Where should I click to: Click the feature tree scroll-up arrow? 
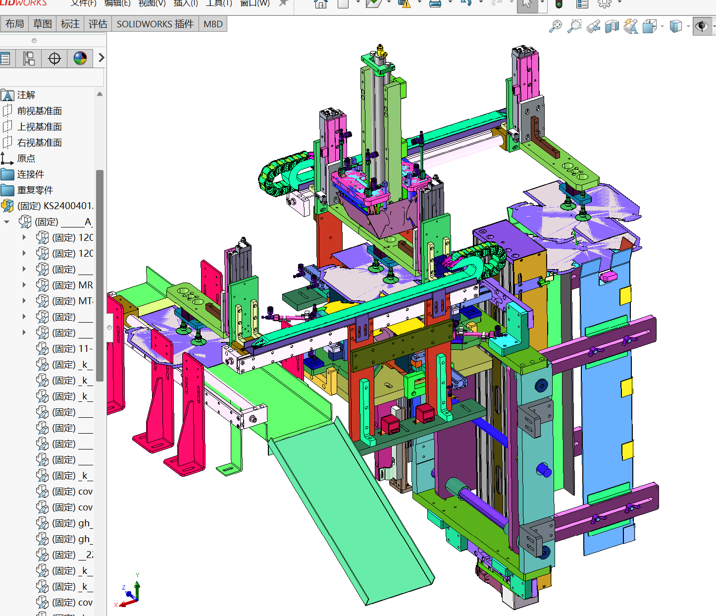pyautogui.click(x=100, y=94)
